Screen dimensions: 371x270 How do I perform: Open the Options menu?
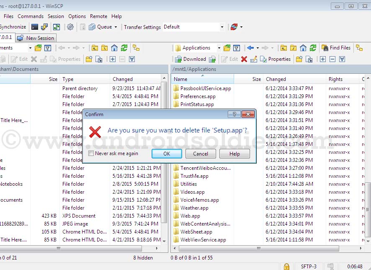click(x=77, y=16)
